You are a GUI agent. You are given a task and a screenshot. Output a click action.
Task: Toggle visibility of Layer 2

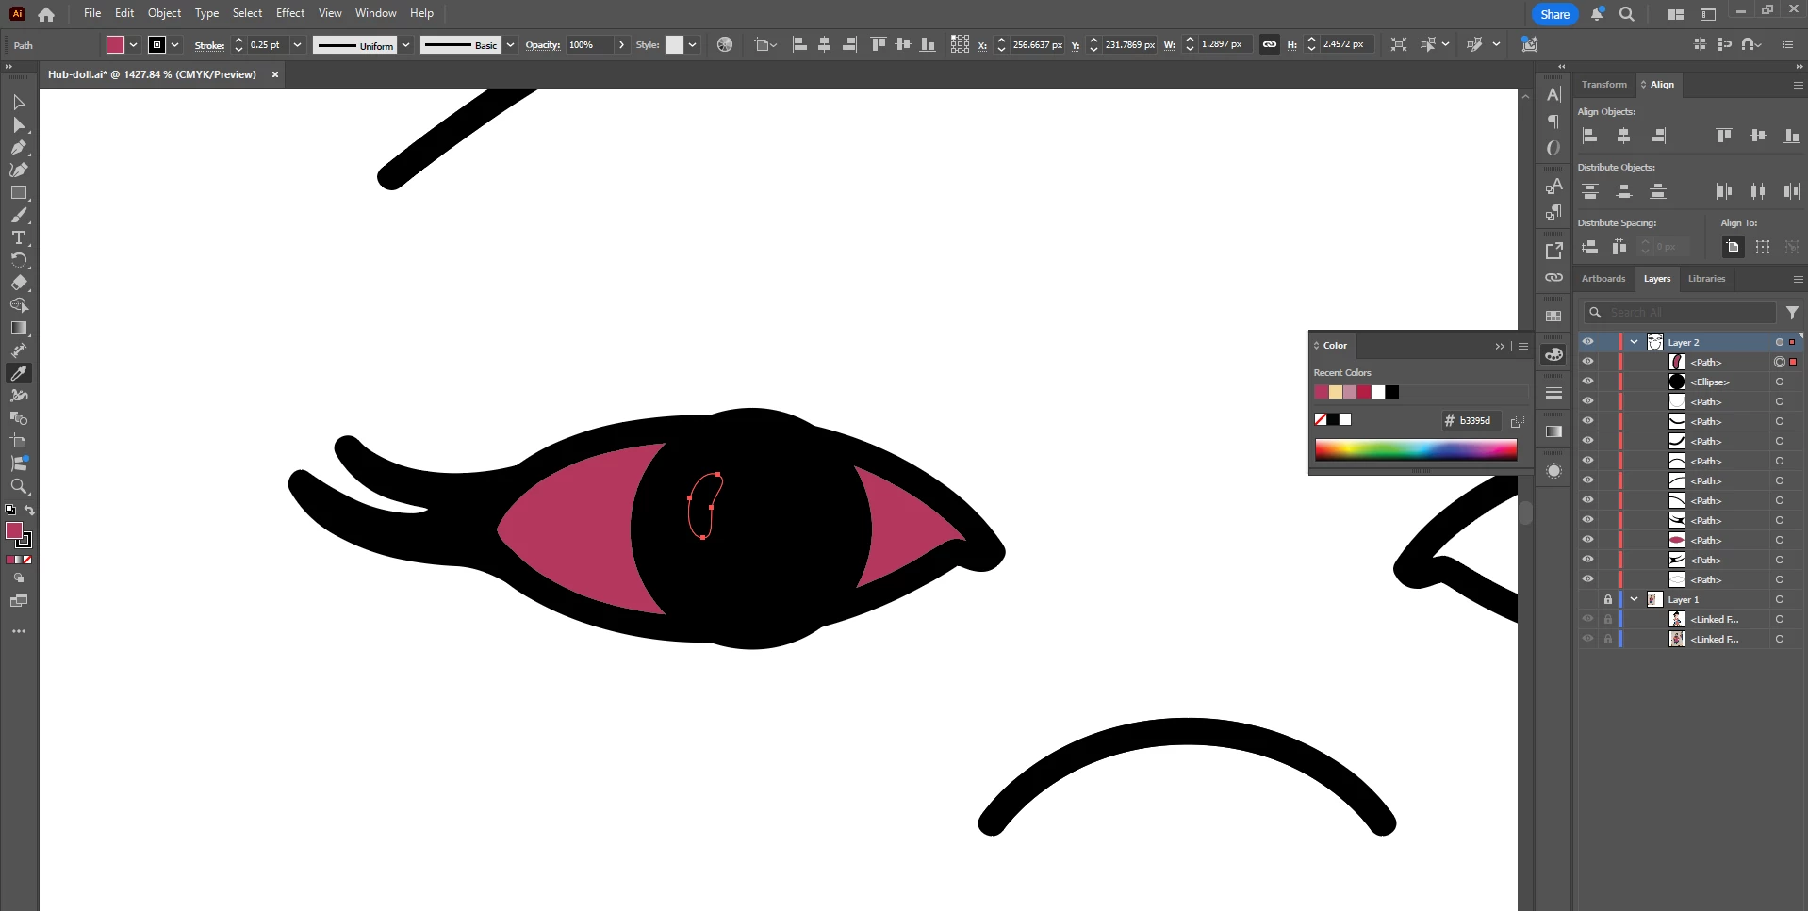click(x=1588, y=342)
